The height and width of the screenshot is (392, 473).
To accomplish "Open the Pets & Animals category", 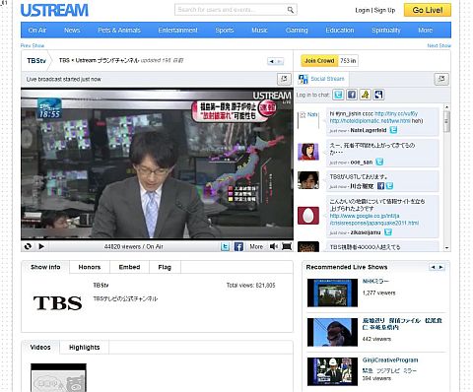I will click(x=119, y=31).
